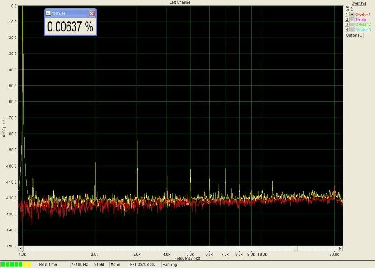The height and width of the screenshot is (268, 375).
Task: Enable the Overlay 1 checkbox
Action: click(352, 15)
